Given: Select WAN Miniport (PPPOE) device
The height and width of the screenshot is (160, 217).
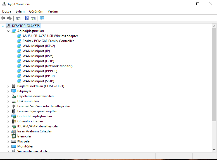Looking at the screenshot, I should [40, 71].
